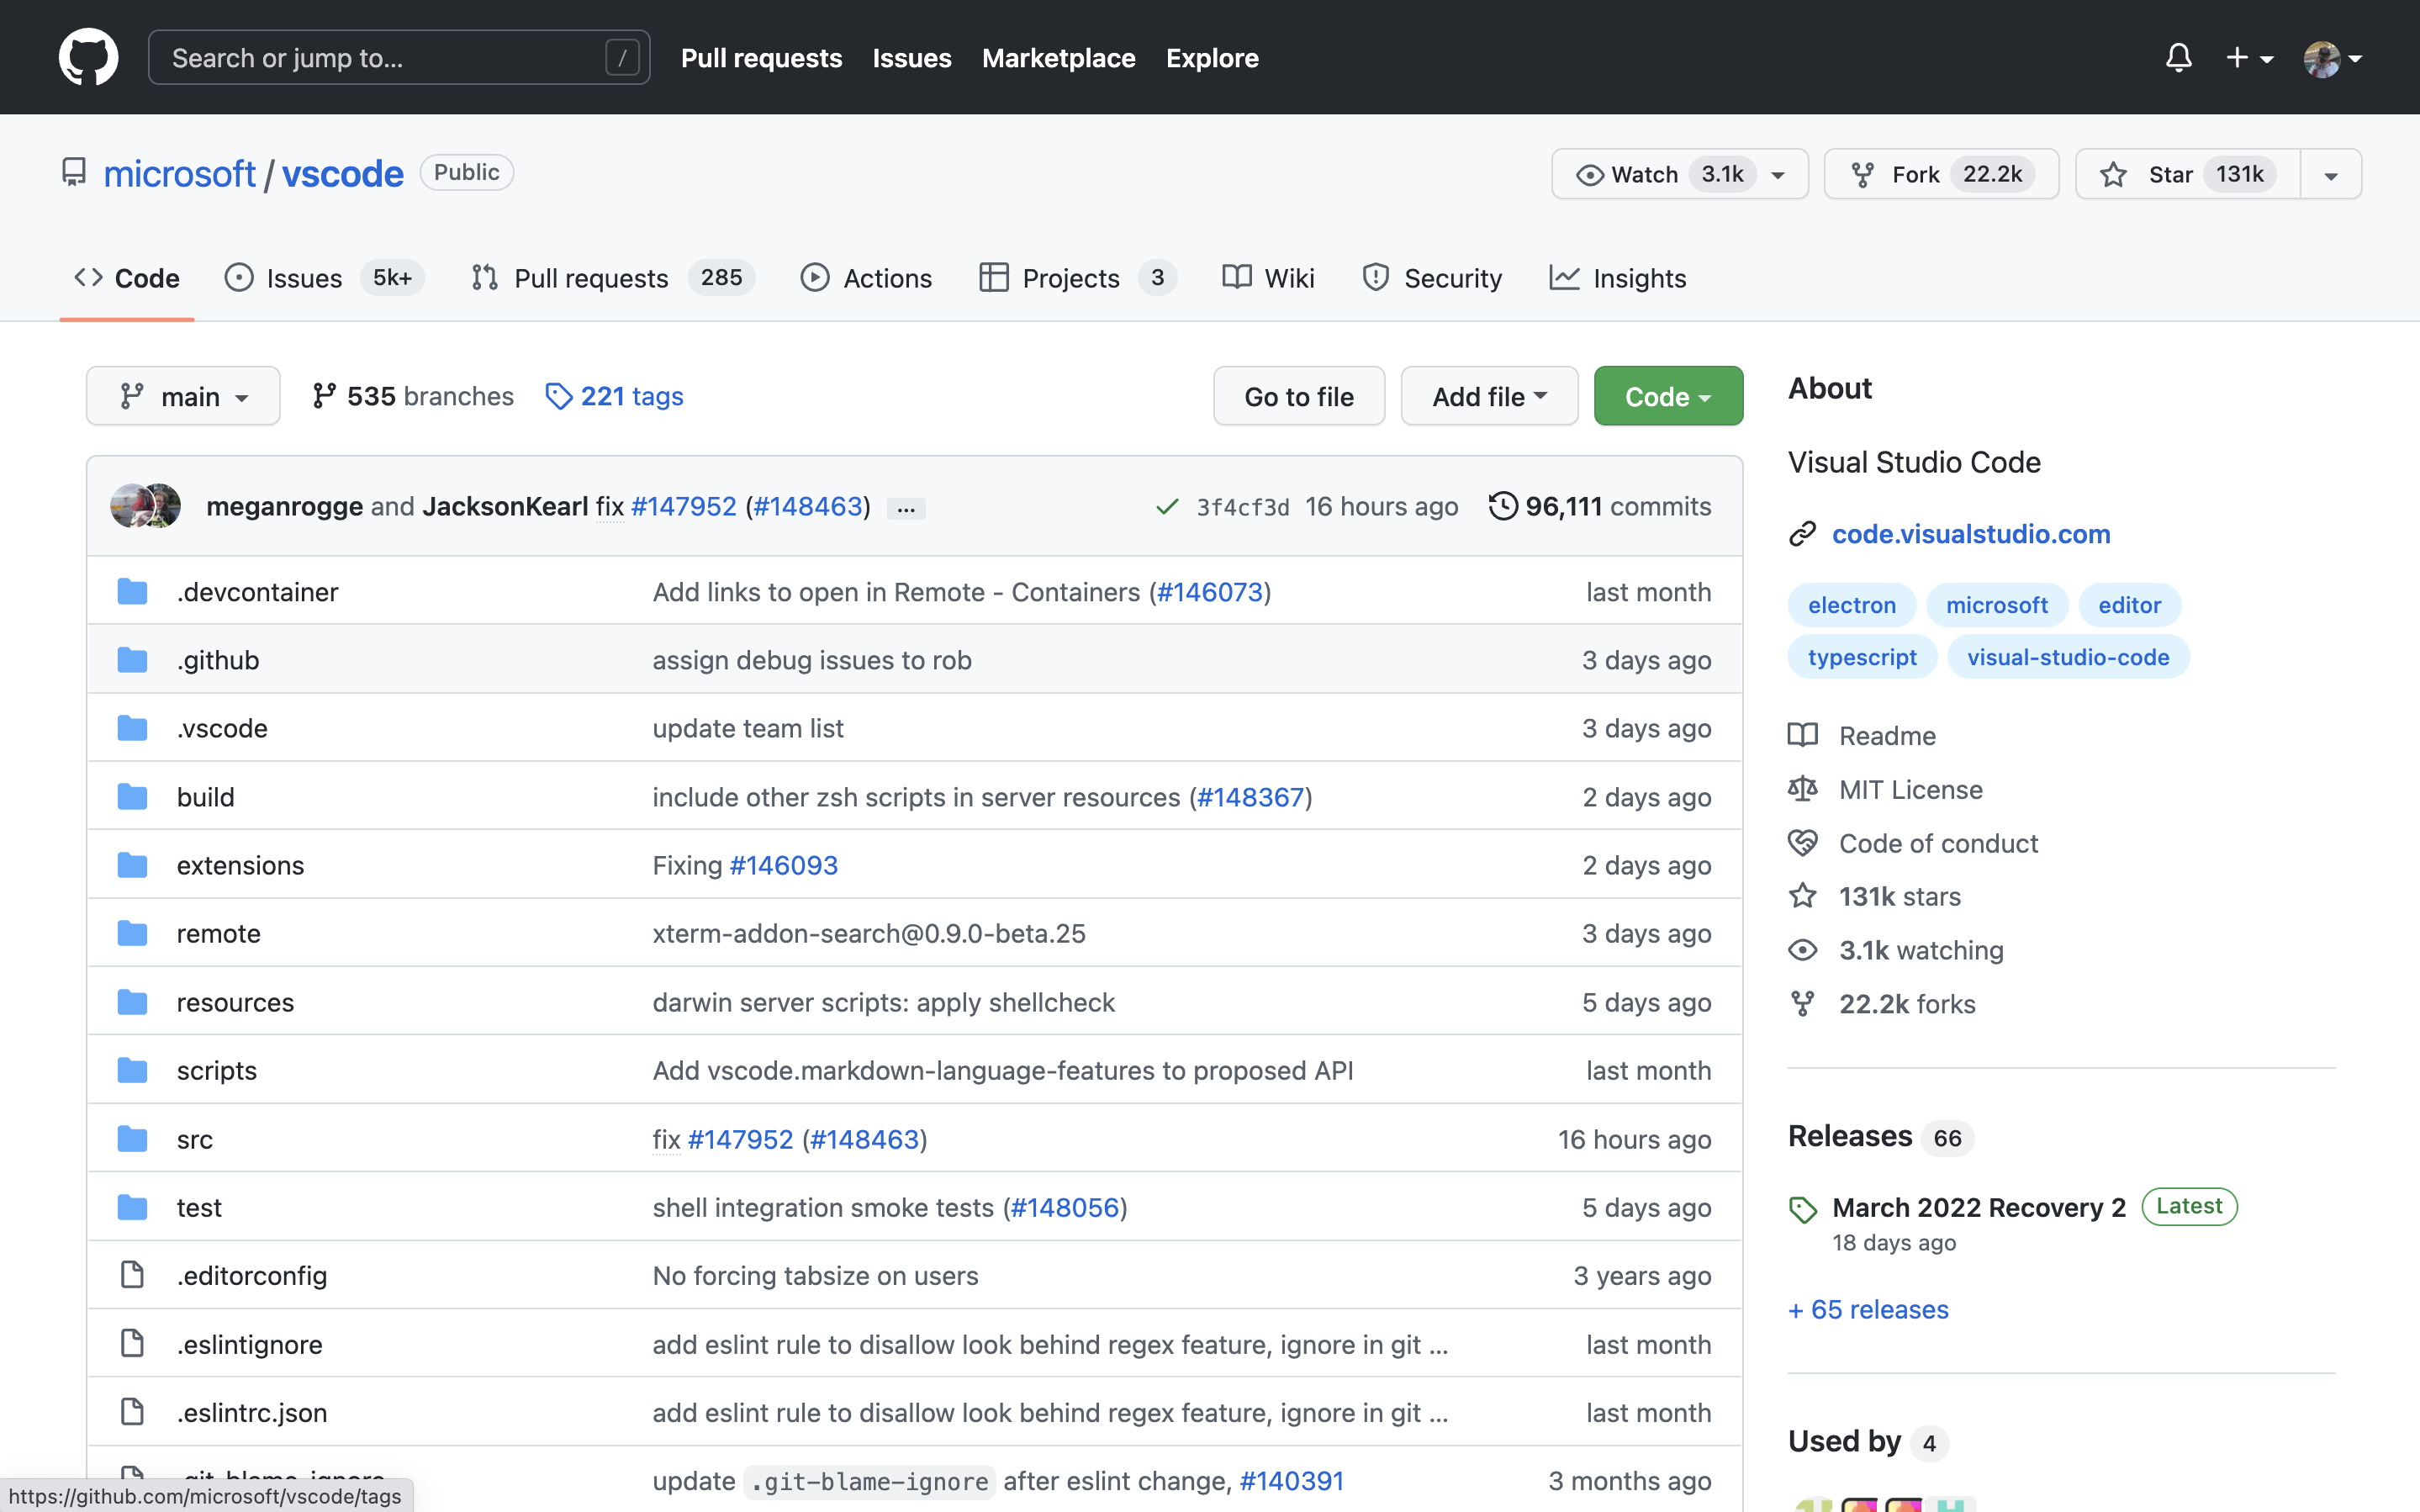Viewport: 2420px width, 1512px height.
Task: Open the notifications bell
Action: click(x=2178, y=57)
